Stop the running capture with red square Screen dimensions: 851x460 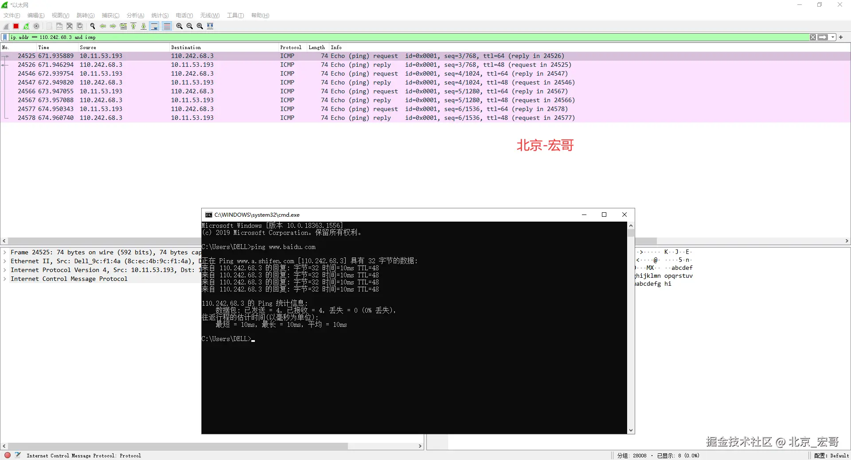tap(16, 26)
